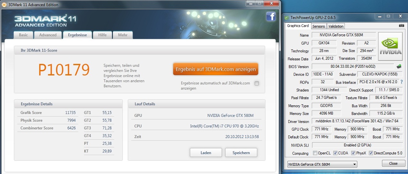408x174 pixels.
Task: Click the Die Size value 294 mm²
Action: [x=366, y=51]
